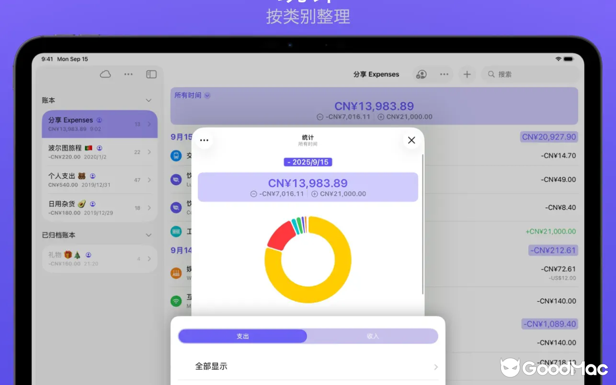Click the plus icon to add a transaction

[467, 74]
